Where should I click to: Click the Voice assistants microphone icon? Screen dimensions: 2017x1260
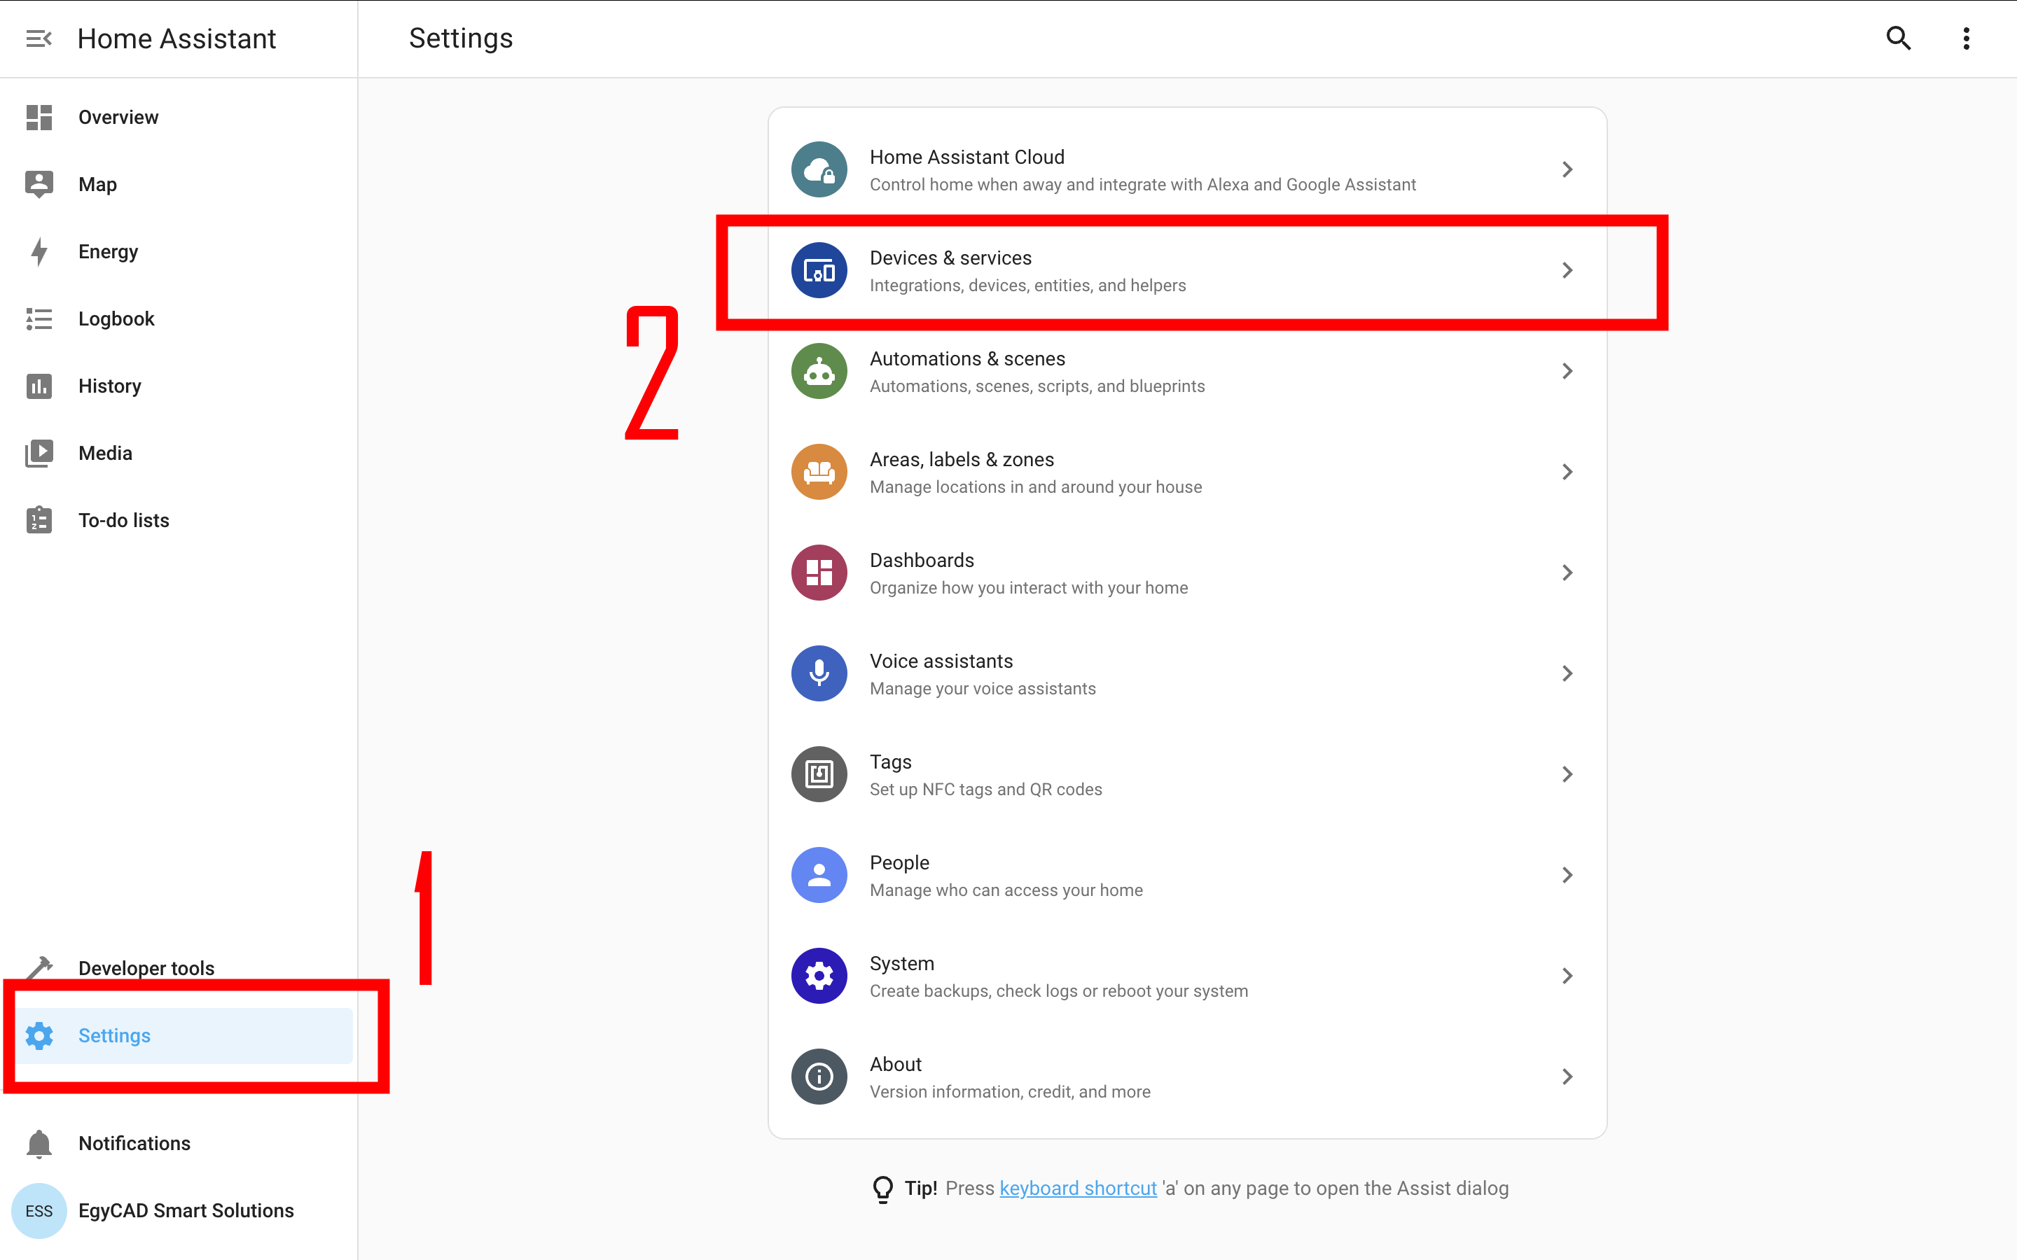click(819, 673)
